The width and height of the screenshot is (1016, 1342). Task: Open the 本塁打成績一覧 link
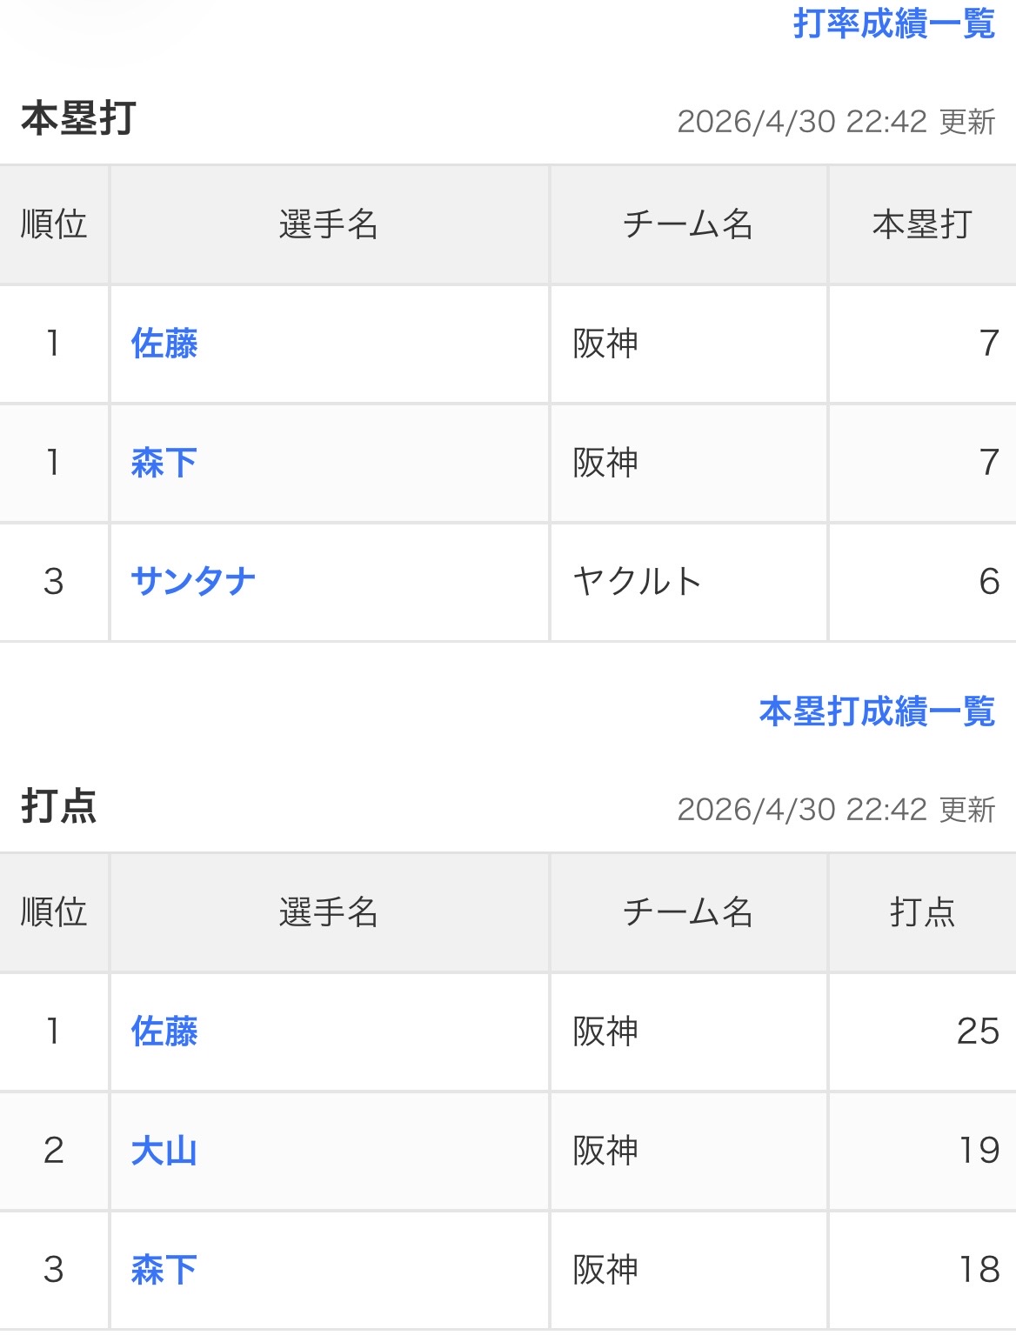pyautogui.click(x=876, y=711)
